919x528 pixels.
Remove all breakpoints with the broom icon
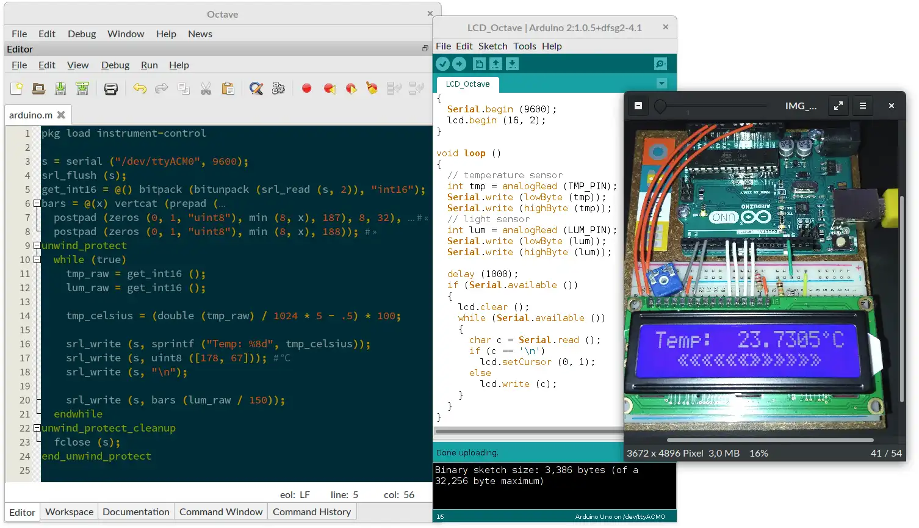372,89
